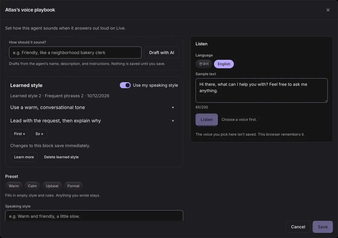Viewport: 338px width, 238px height.
Task: Apply the Warm preset
Action: pos(14,186)
